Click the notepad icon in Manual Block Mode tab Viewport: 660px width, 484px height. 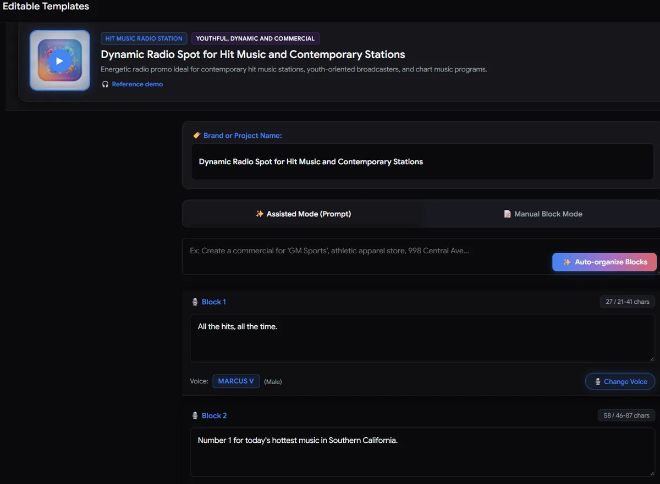pos(507,214)
